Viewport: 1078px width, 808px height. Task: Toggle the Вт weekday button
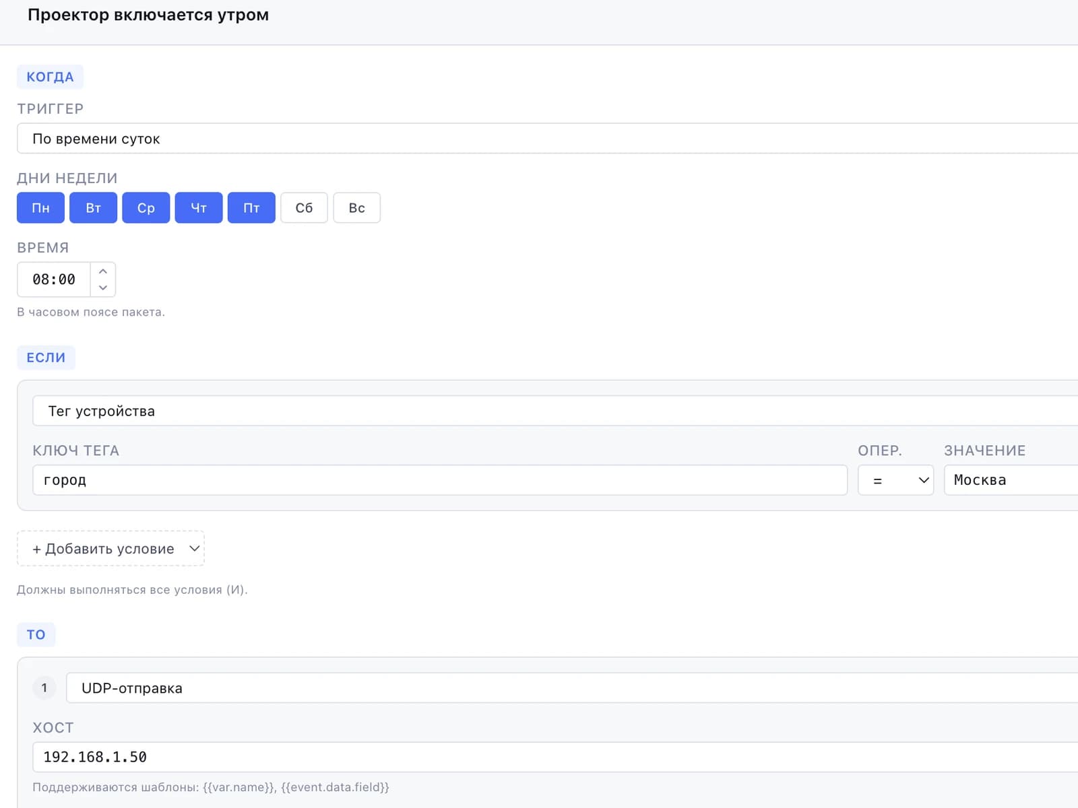coord(93,207)
